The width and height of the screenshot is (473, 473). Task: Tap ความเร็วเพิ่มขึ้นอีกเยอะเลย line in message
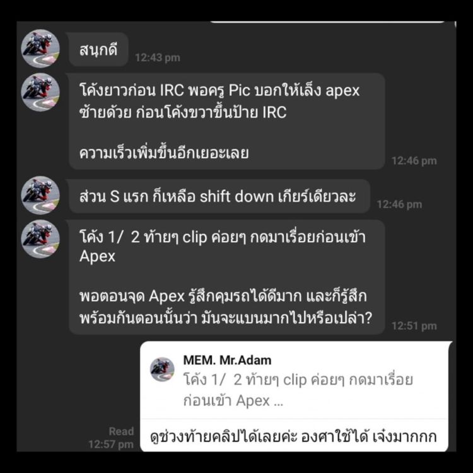[x=164, y=153]
